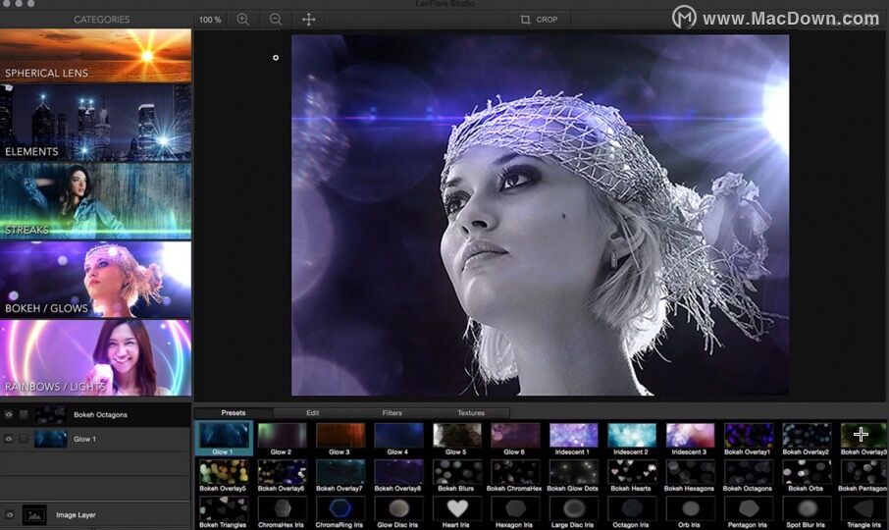The image size is (889, 530).
Task: Select the Iridescent 3 preset
Action: click(690, 439)
